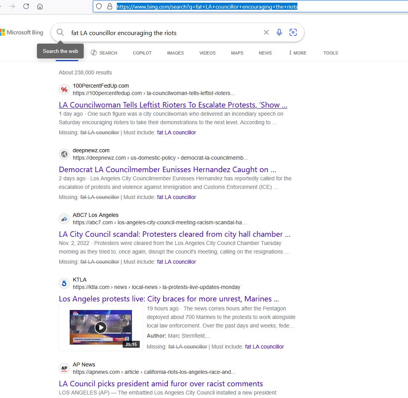Click the 25:15 video duration badge
The image size is (408, 398).
click(131, 344)
